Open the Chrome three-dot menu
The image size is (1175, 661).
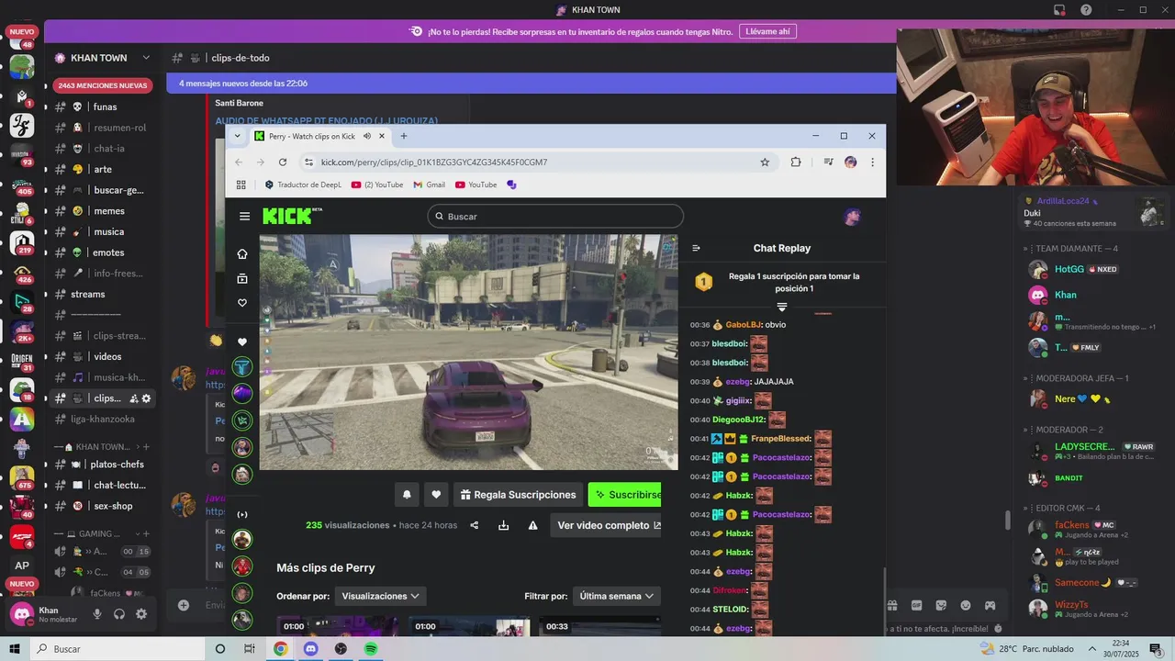pos(872,162)
